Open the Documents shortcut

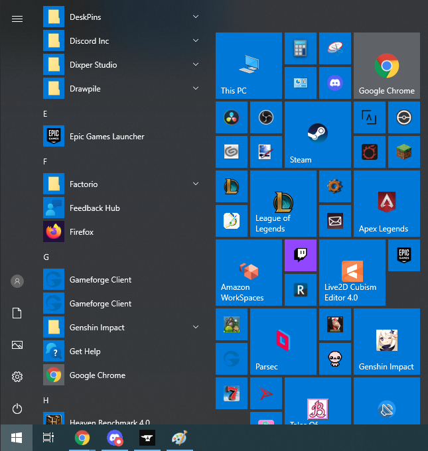pos(17,313)
